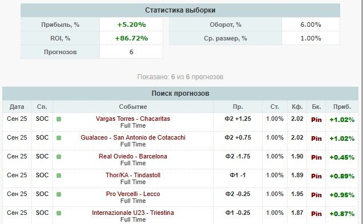
Task: Click the Событие column header
Action: coord(133,107)
